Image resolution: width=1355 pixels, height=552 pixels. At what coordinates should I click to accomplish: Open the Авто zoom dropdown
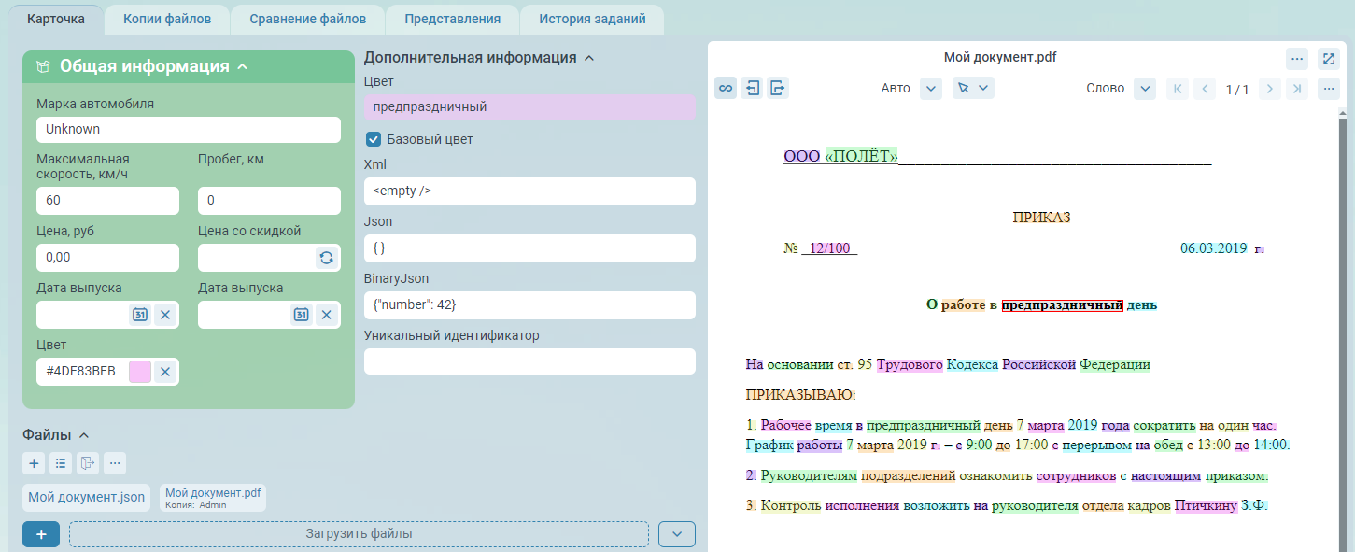click(x=930, y=89)
